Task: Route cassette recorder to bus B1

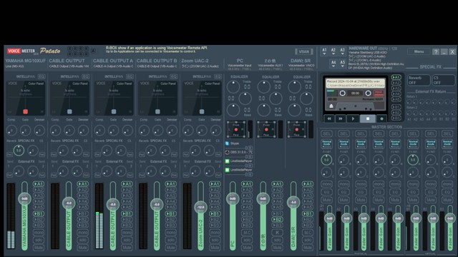Action: pos(396,107)
